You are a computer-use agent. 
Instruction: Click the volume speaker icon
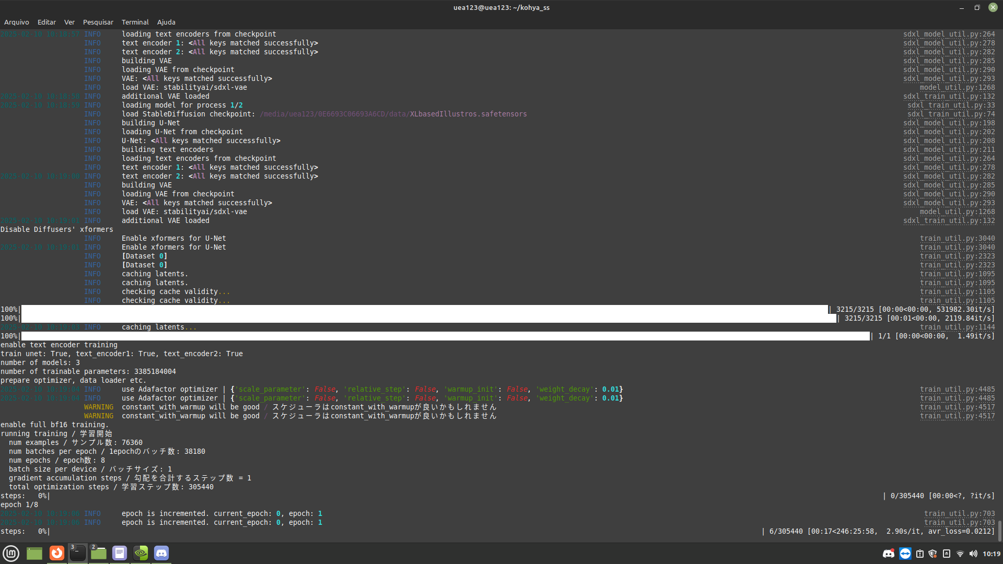pyautogui.click(x=973, y=554)
